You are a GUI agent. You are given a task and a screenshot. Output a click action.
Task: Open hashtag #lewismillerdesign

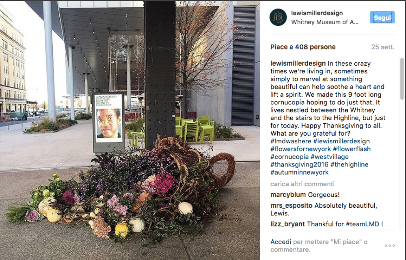tap(341, 141)
